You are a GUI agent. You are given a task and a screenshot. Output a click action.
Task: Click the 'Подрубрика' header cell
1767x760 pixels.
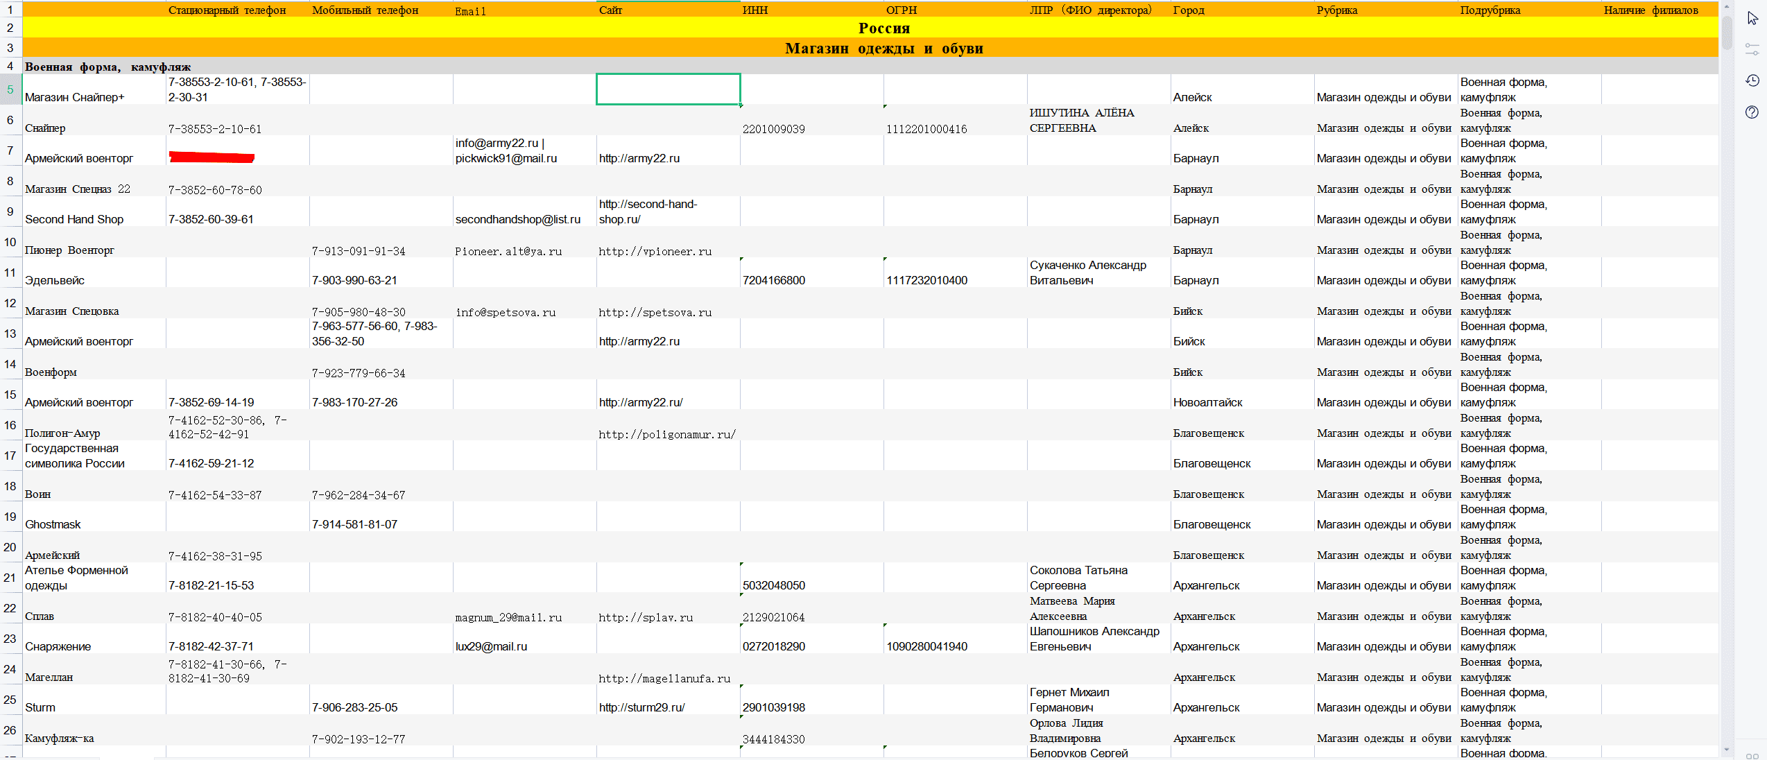click(1530, 10)
